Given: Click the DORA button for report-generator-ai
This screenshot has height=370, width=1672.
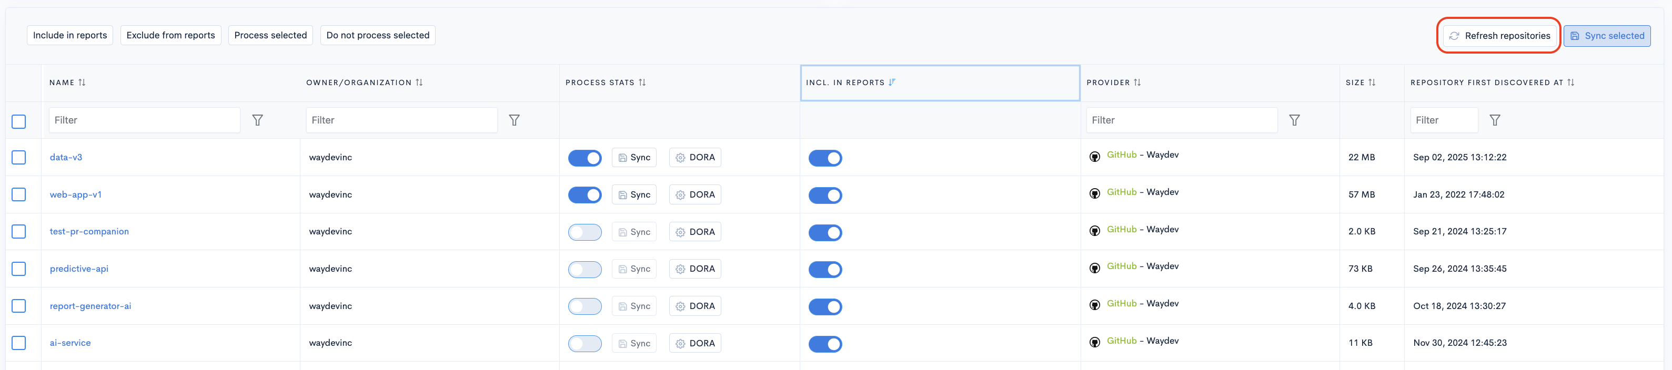Looking at the screenshot, I should (x=694, y=306).
